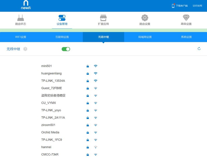Click the lock icon beside mini501
The height and width of the screenshot is (159, 207).
click(87, 66)
